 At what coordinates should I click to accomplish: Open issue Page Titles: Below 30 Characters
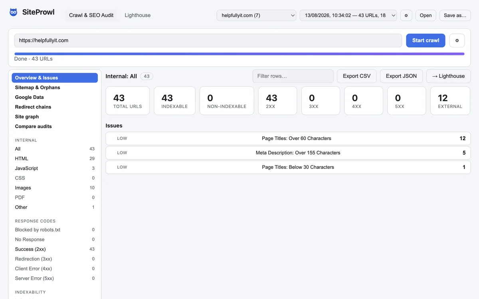(x=288, y=167)
